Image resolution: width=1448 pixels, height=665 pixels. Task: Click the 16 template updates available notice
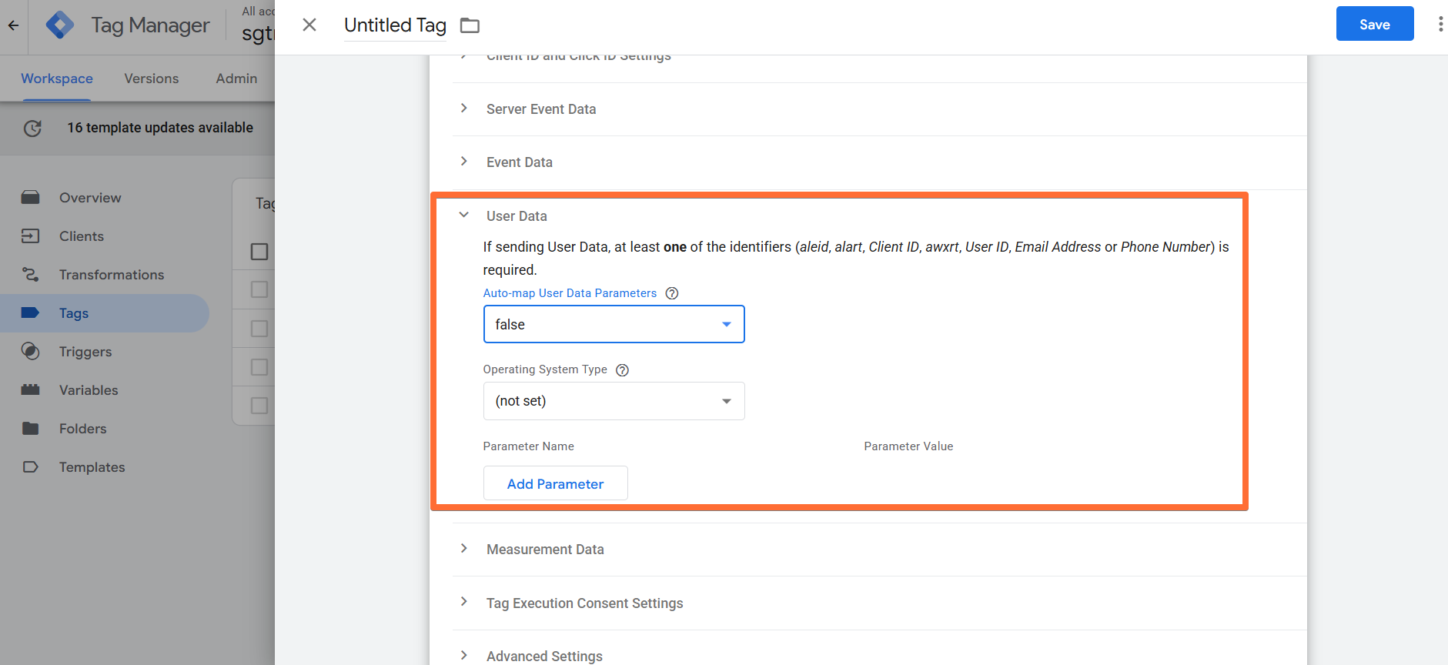[160, 128]
